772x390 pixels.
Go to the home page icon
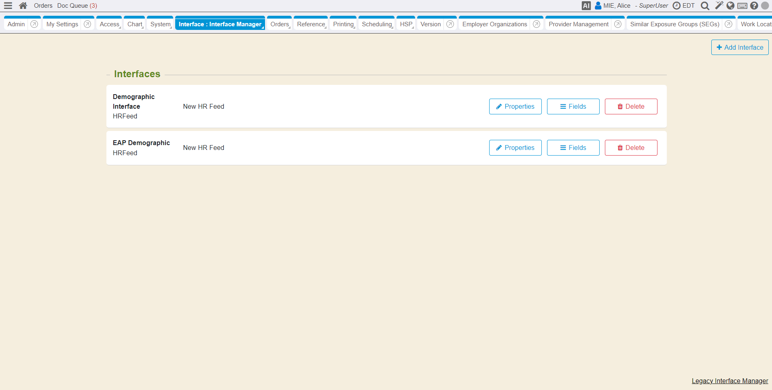(23, 6)
